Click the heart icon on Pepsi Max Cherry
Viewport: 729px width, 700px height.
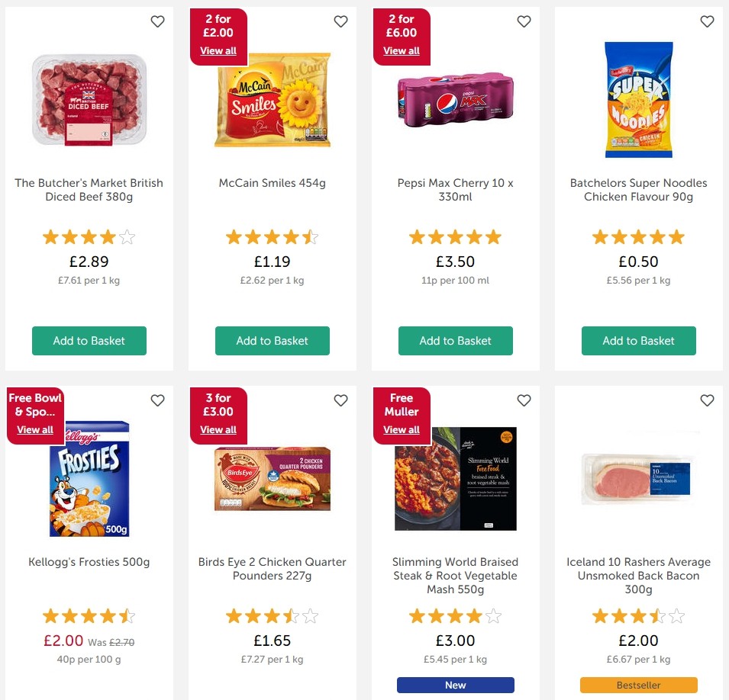[x=524, y=22]
